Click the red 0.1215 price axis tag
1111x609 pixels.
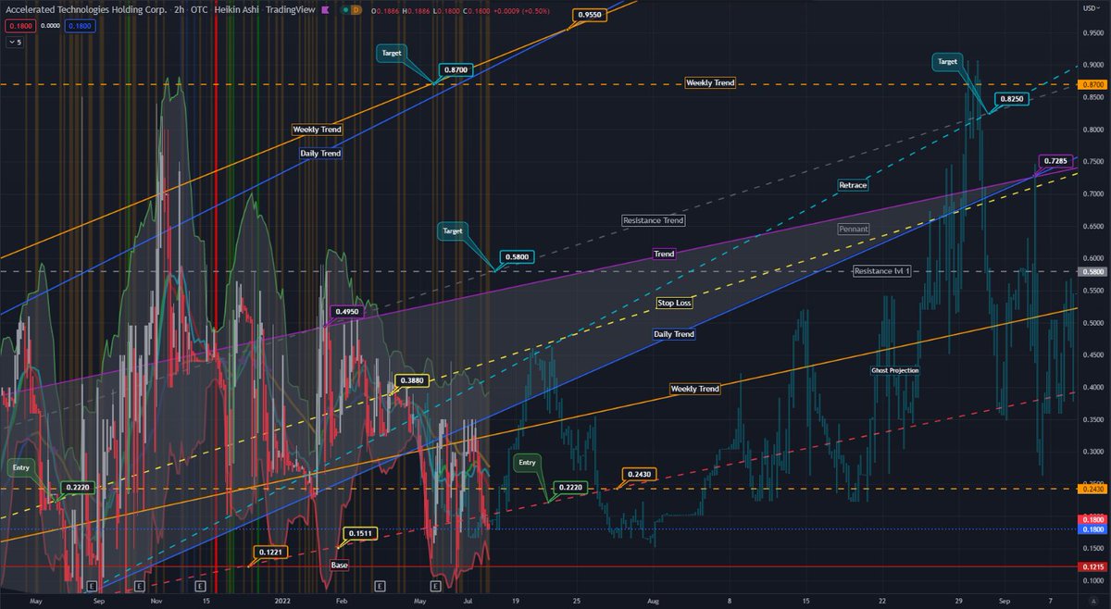(1092, 566)
